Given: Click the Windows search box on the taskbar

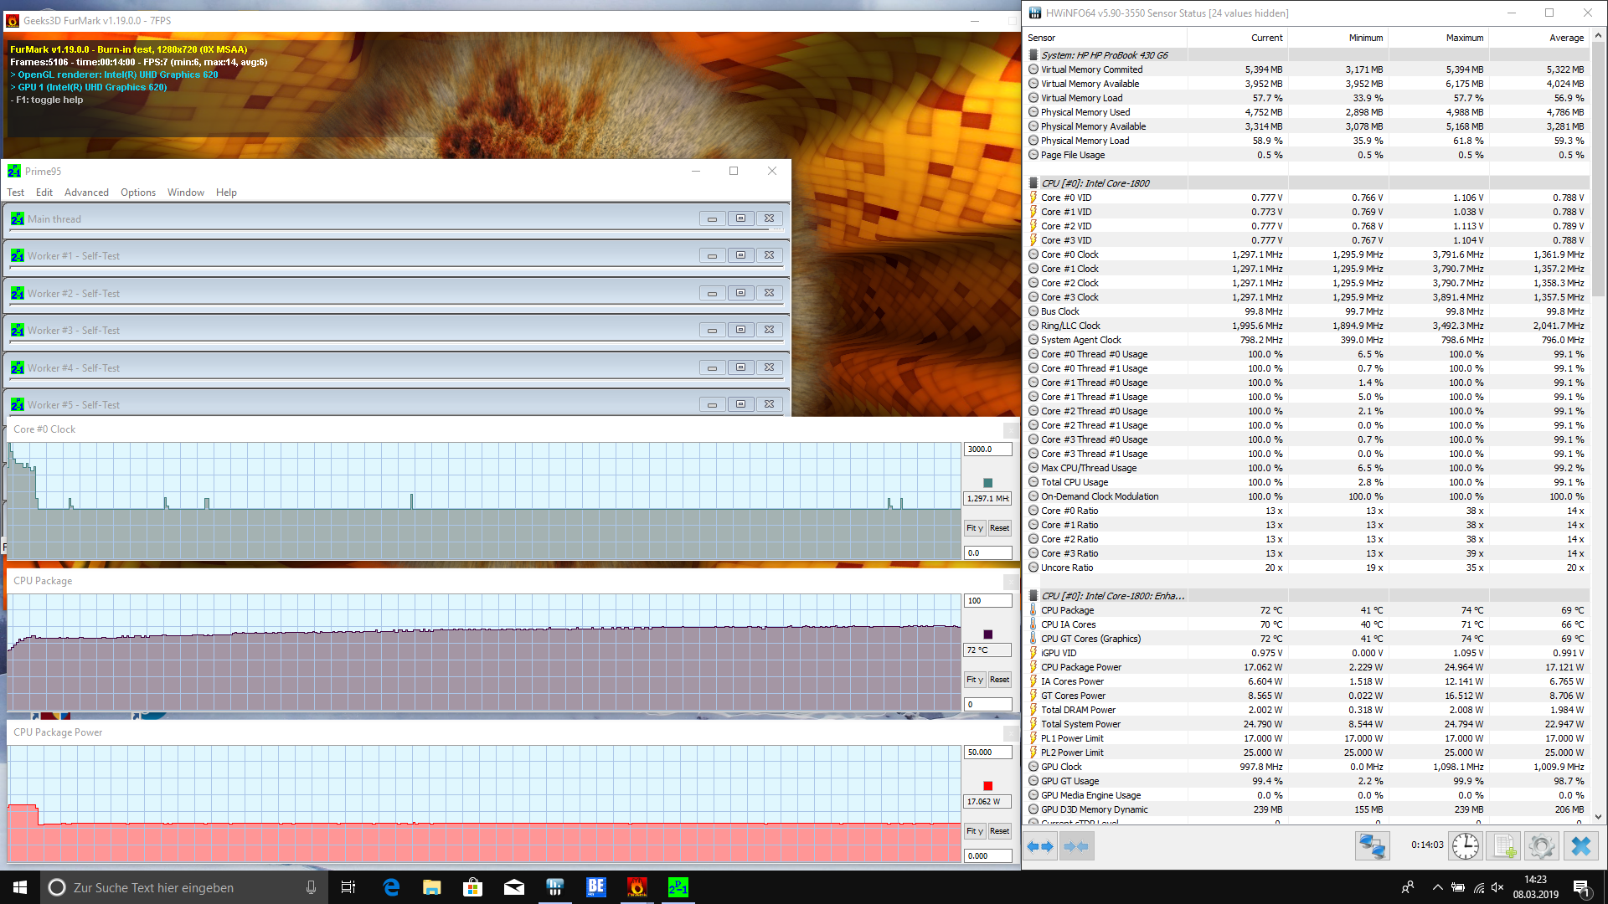Looking at the screenshot, I should pyautogui.click(x=183, y=887).
